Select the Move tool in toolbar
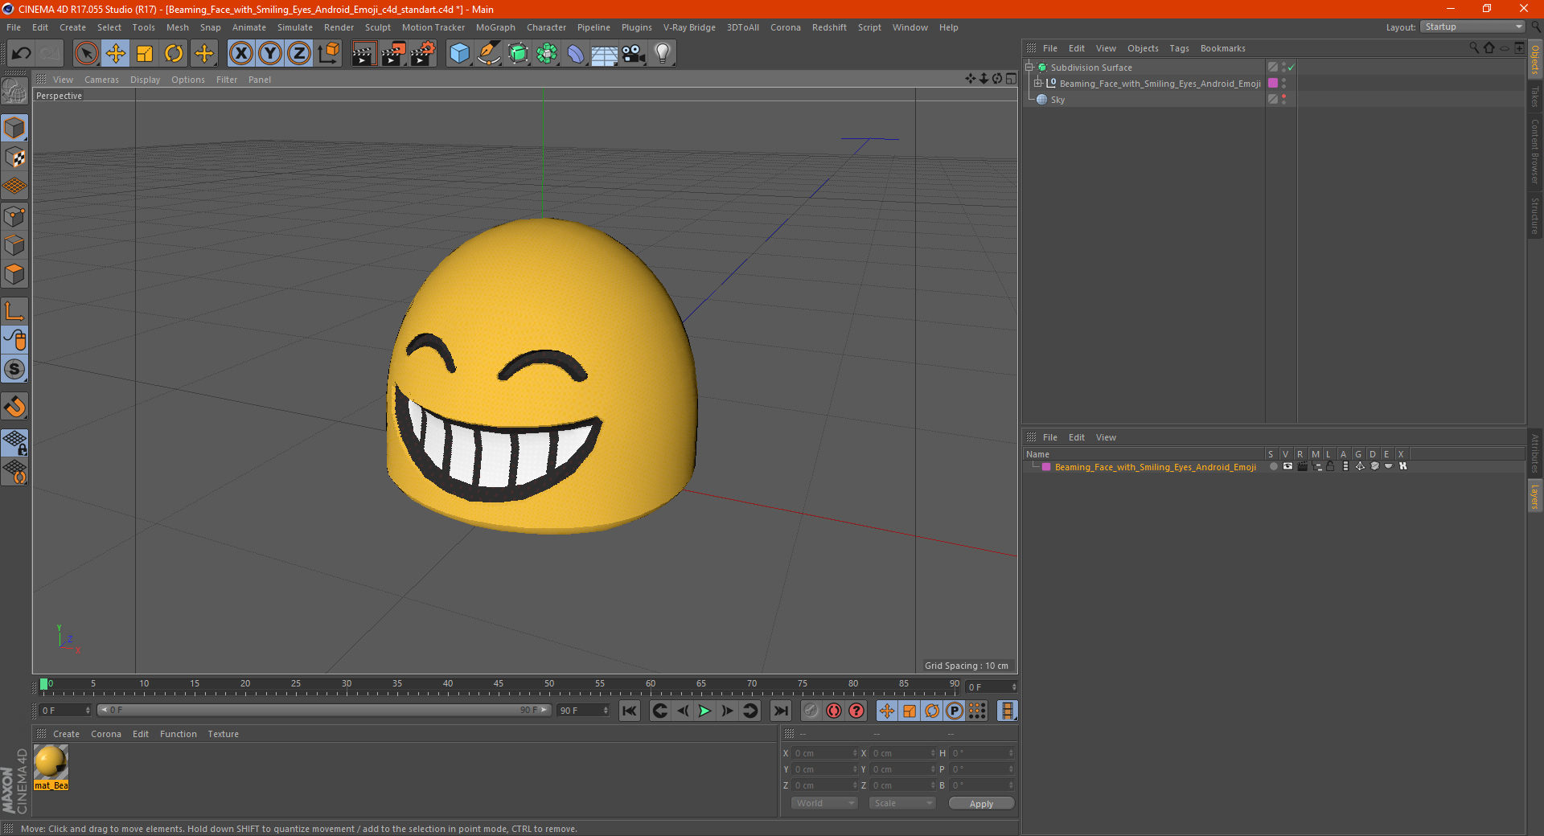Screen dimensions: 1544x836 tap(116, 54)
